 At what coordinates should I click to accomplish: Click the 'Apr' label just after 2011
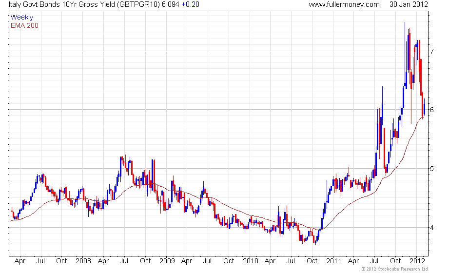point(353,261)
